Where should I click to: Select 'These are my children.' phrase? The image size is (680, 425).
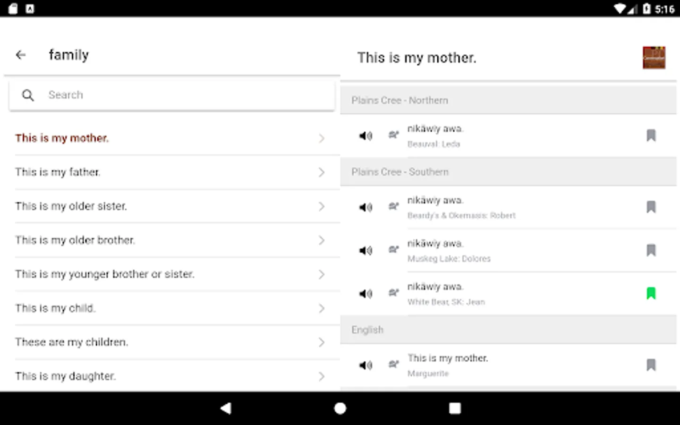click(x=71, y=342)
